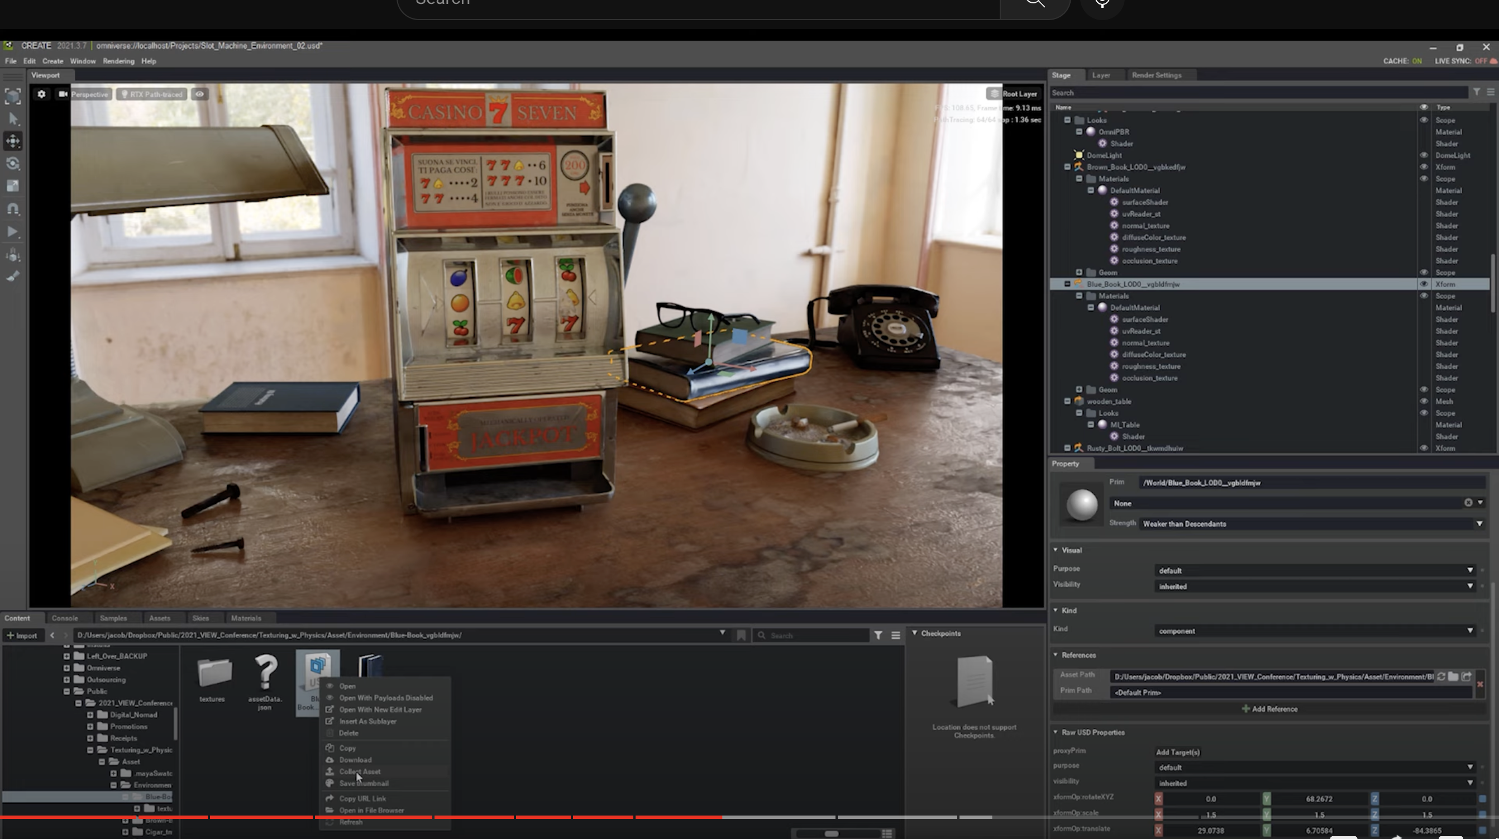1499x839 pixels.
Task: Refresh the reference Asset Path
Action: tap(1441, 676)
